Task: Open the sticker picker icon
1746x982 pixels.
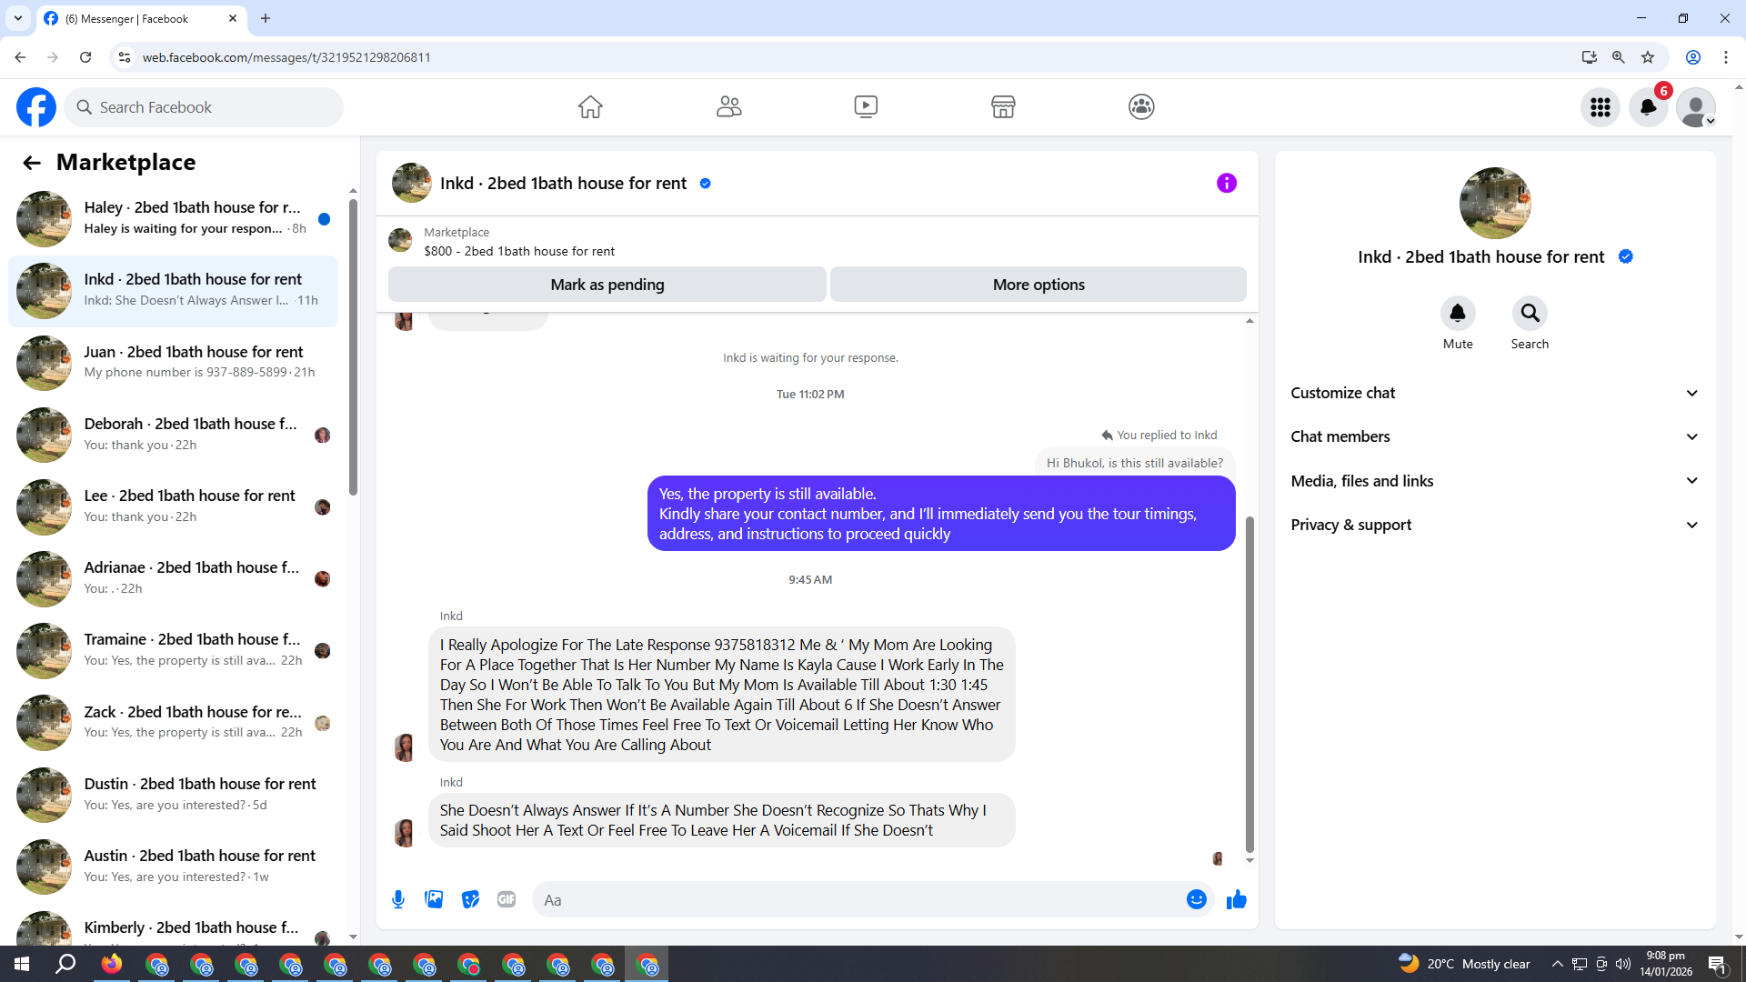Action: click(x=470, y=900)
